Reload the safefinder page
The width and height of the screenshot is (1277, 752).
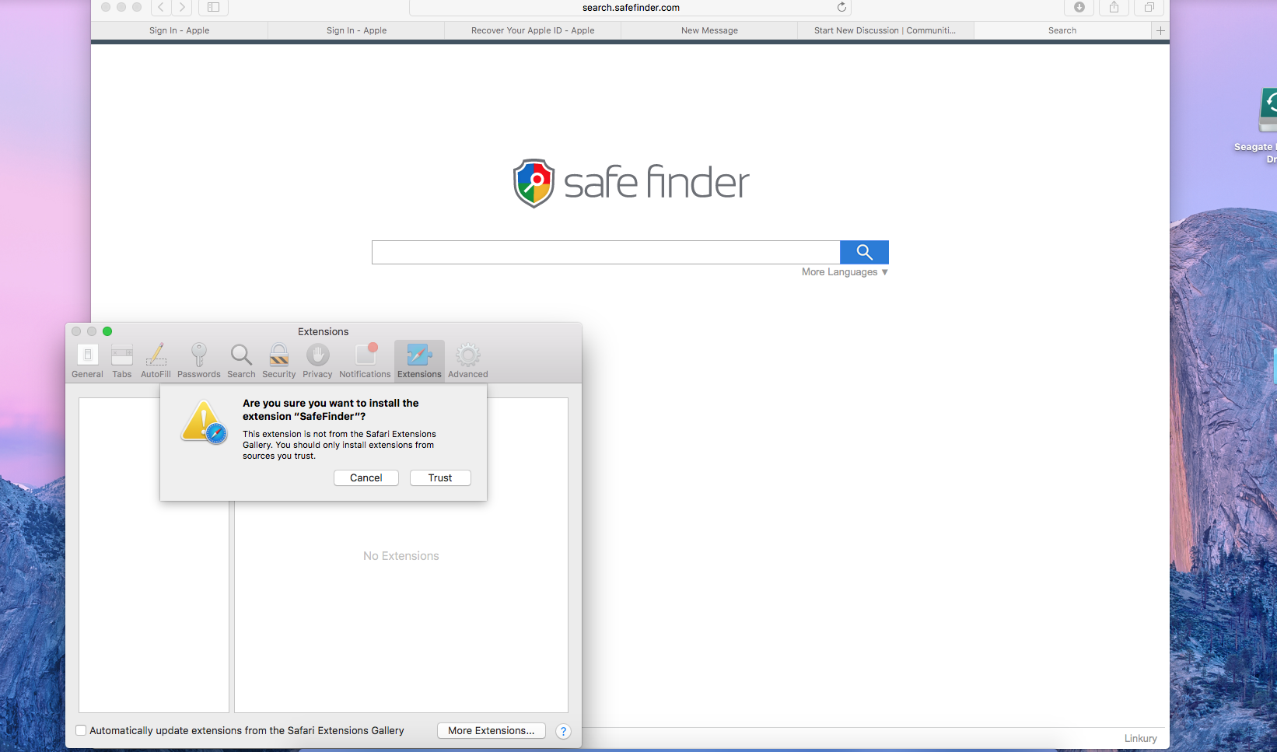[x=841, y=7]
